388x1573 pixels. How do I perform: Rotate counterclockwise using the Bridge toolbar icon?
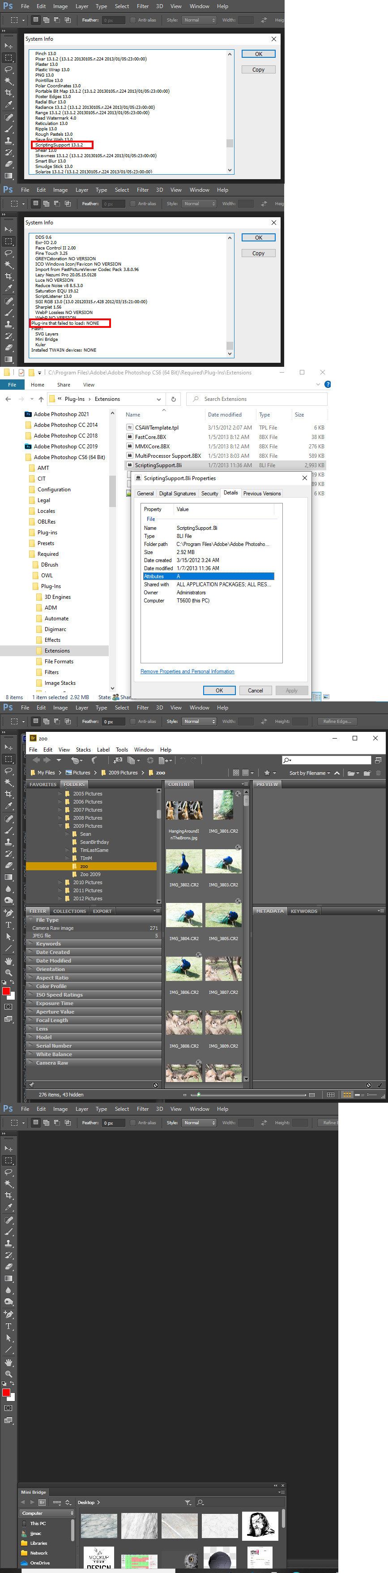182,760
